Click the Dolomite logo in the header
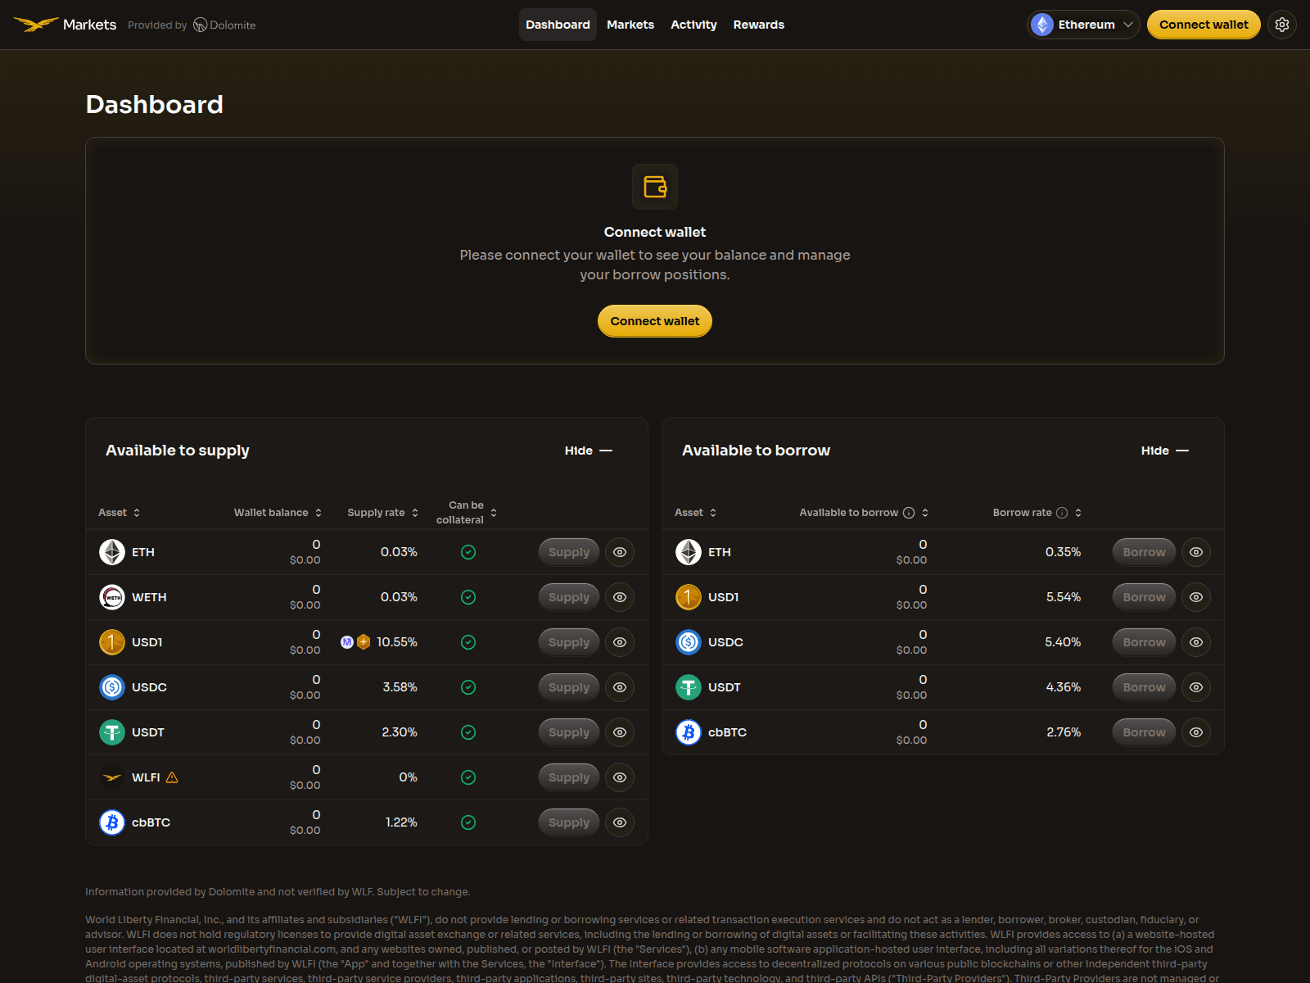The height and width of the screenshot is (983, 1310). (224, 25)
